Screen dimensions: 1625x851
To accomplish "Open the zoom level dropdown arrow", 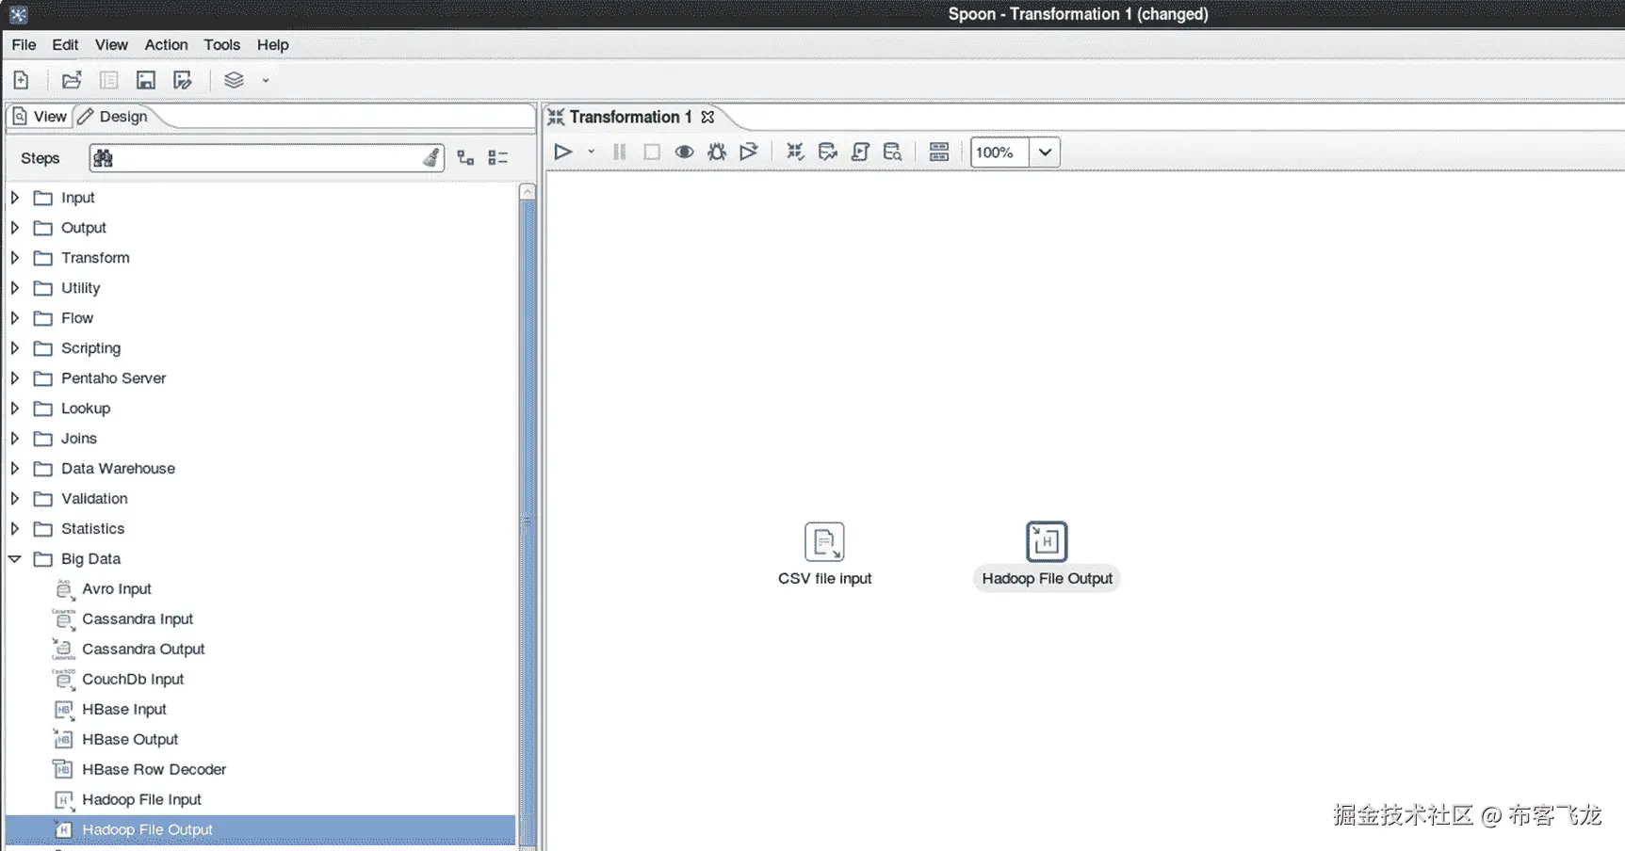I will click(1045, 153).
